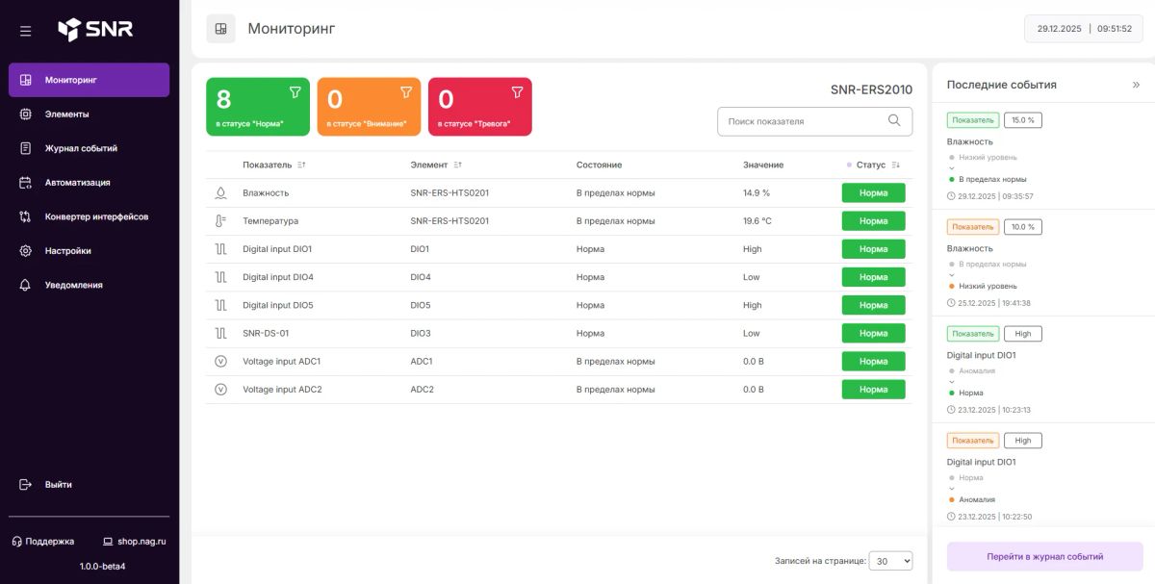The image size is (1155, 584).
Task: Open the Уведомления section
Action: 89,285
